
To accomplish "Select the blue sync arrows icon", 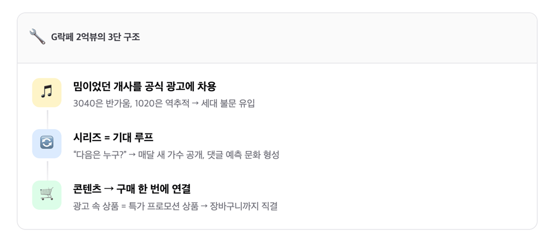I will [47, 143].
